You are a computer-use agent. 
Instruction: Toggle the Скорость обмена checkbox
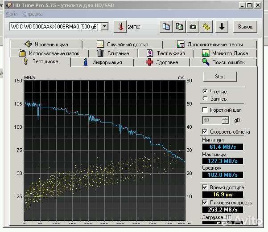coord(205,132)
